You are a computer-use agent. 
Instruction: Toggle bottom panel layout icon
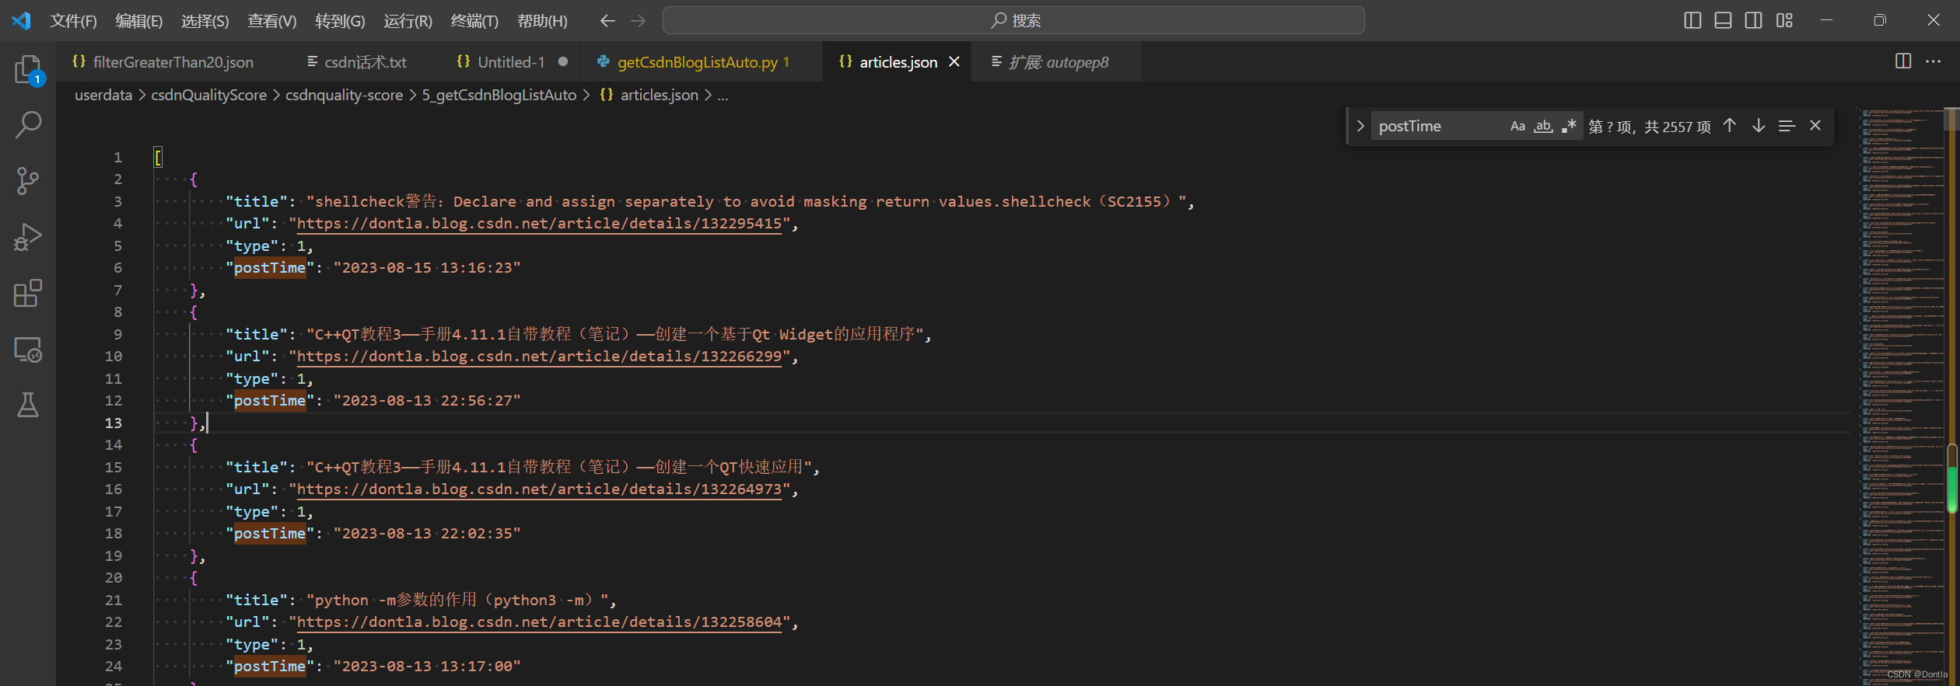click(x=1723, y=20)
